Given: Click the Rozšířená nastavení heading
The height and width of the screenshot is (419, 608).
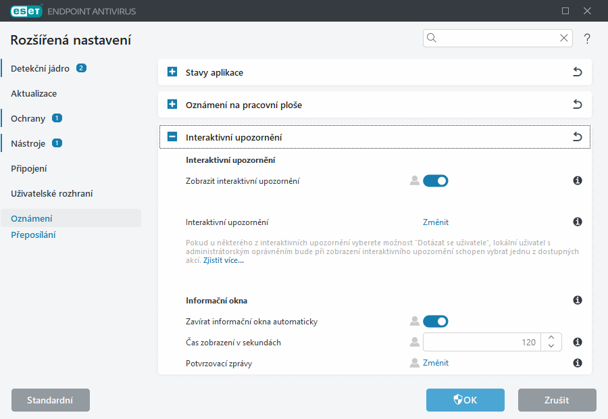Looking at the screenshot, I should tap(70, 40).
